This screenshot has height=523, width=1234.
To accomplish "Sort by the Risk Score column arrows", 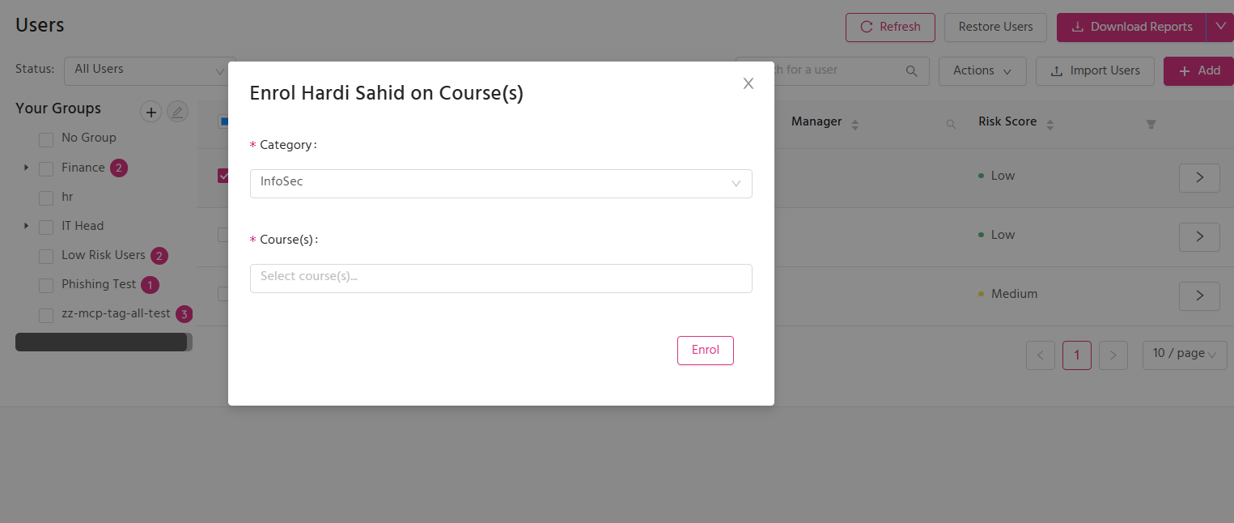I will tap(1050, 125).
